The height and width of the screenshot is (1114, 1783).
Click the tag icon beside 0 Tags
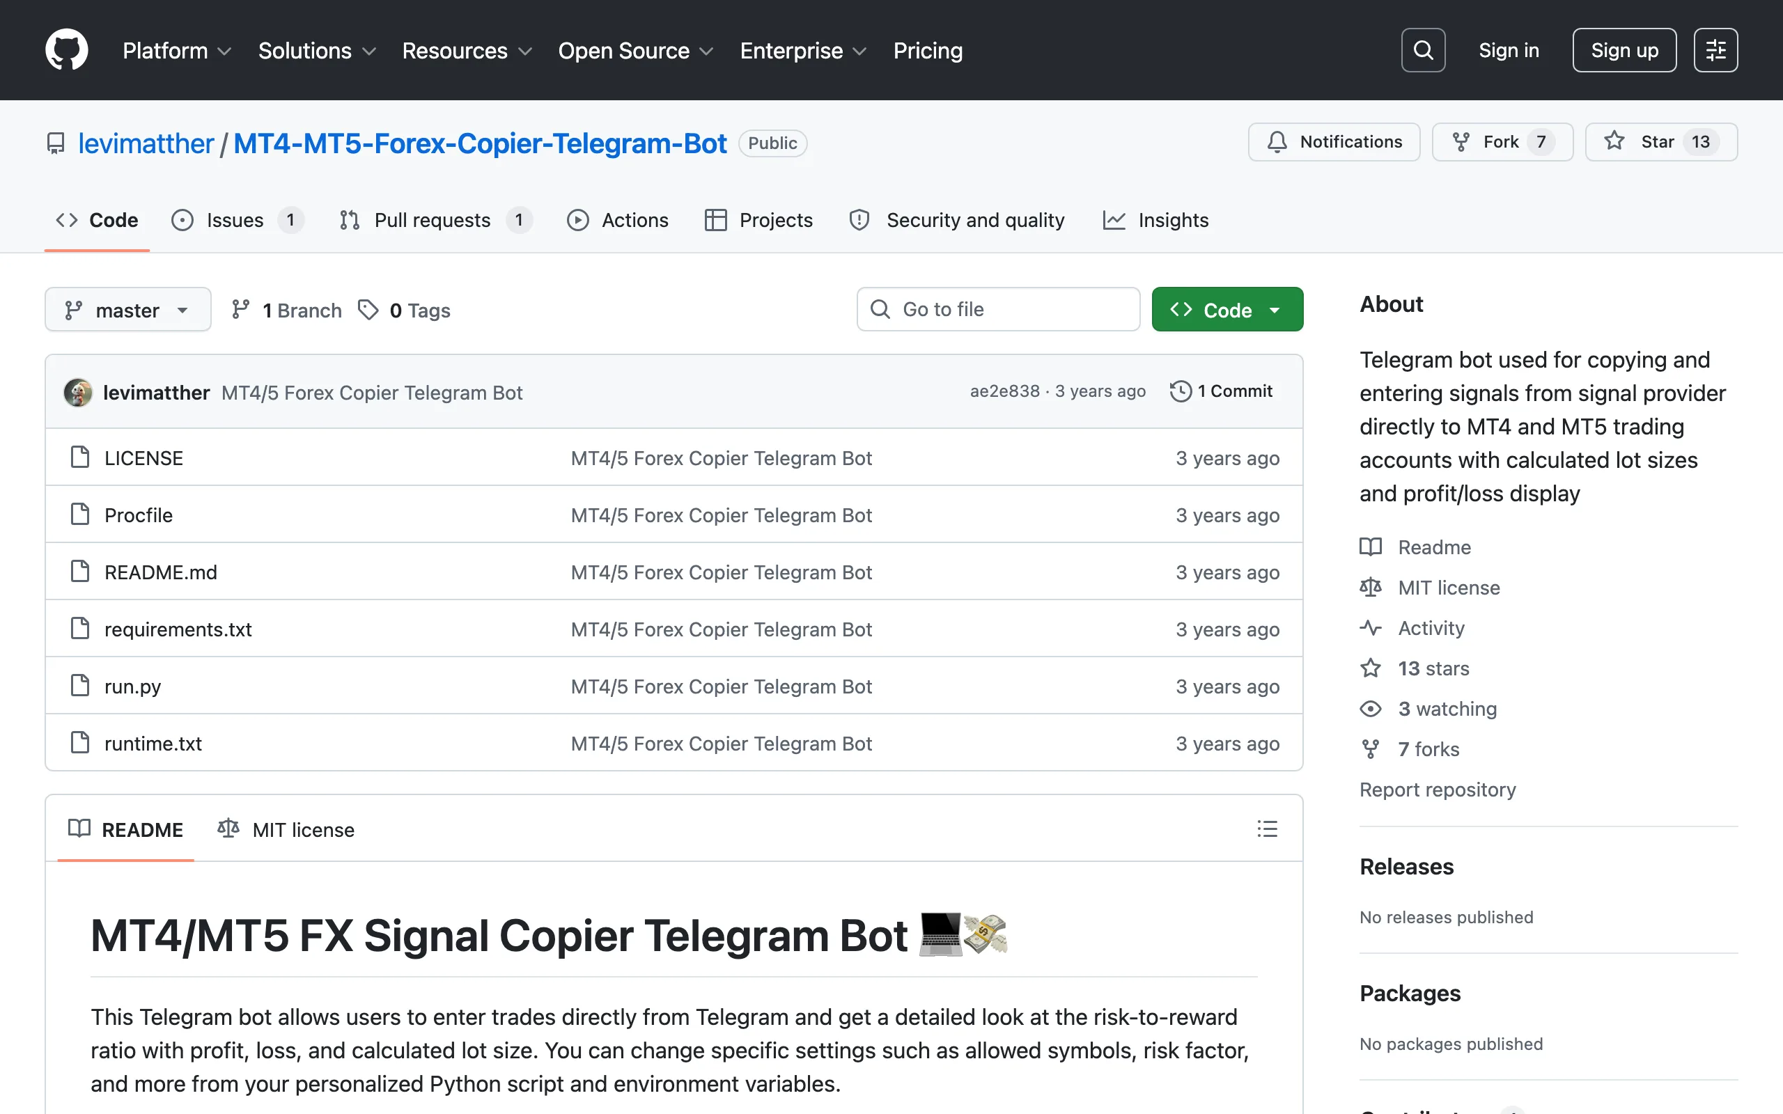[368, 311]
